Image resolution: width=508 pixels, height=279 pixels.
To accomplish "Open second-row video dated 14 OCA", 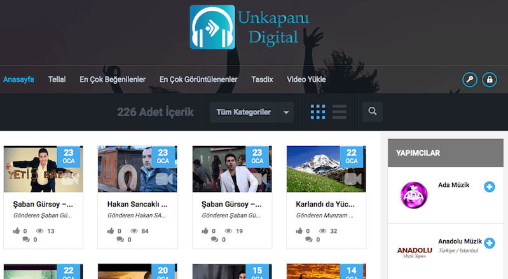I will click(326, 271).
